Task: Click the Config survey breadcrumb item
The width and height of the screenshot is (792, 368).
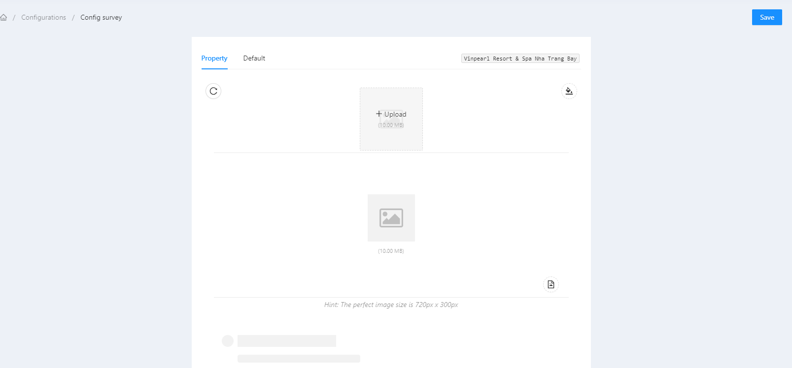Action: click(101, 17)
